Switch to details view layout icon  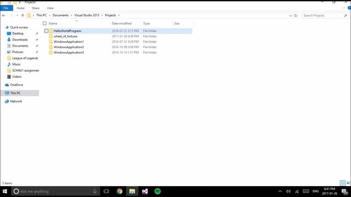pos(342,183)
